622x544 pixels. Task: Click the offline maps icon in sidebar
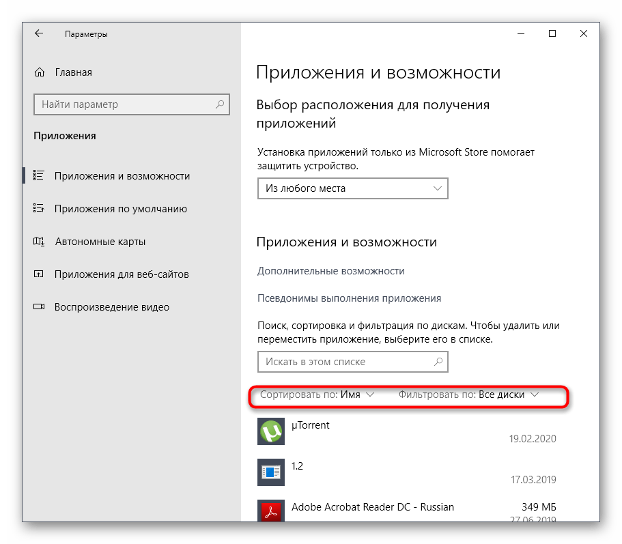click(x=39, y=242)
